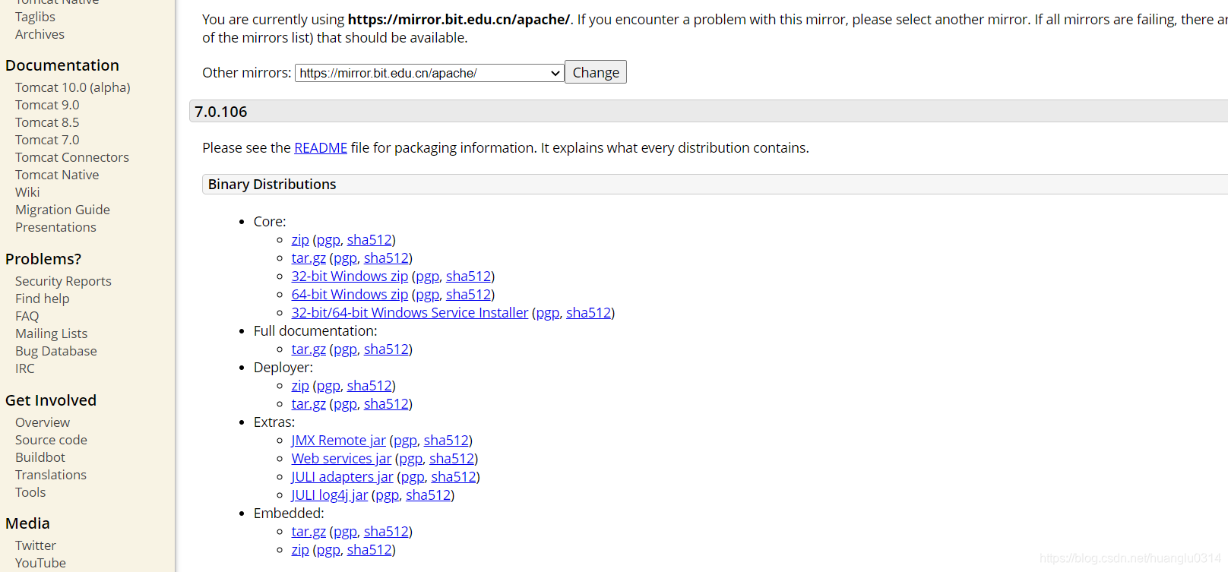Open sha512 for JMX Remote jar
1228x572 pixels.
pyautogui.click(x=446, y=440)
